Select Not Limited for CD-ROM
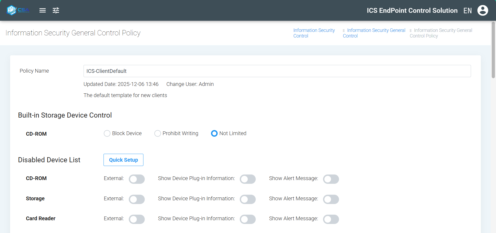The height and width of the screenshot is (233, 496). [x=214, y=133]
